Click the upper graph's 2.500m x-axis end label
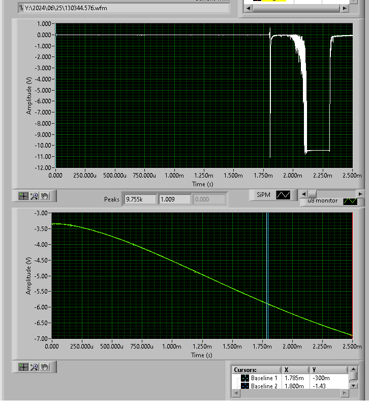This screenshot has width=369, height=401. [x=352, y=176]
